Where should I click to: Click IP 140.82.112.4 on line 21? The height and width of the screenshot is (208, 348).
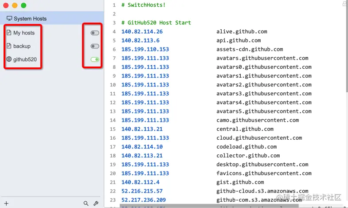pos(140,182)
